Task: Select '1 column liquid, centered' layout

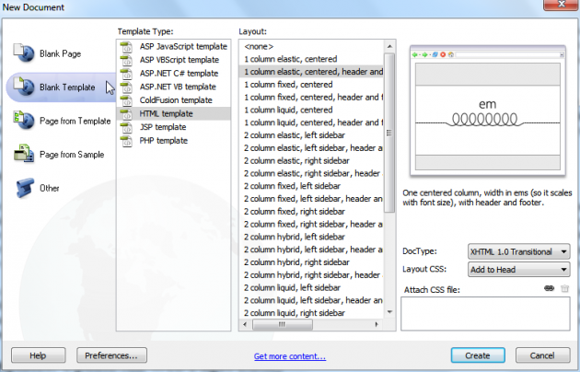Action: pos(287,110)
